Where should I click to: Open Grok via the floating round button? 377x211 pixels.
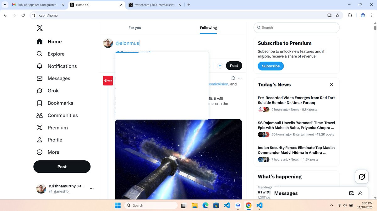pyautogui.click(x=362, y=177)
